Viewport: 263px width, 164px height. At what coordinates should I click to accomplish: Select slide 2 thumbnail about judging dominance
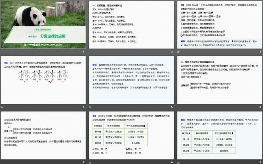pos(131,26)
